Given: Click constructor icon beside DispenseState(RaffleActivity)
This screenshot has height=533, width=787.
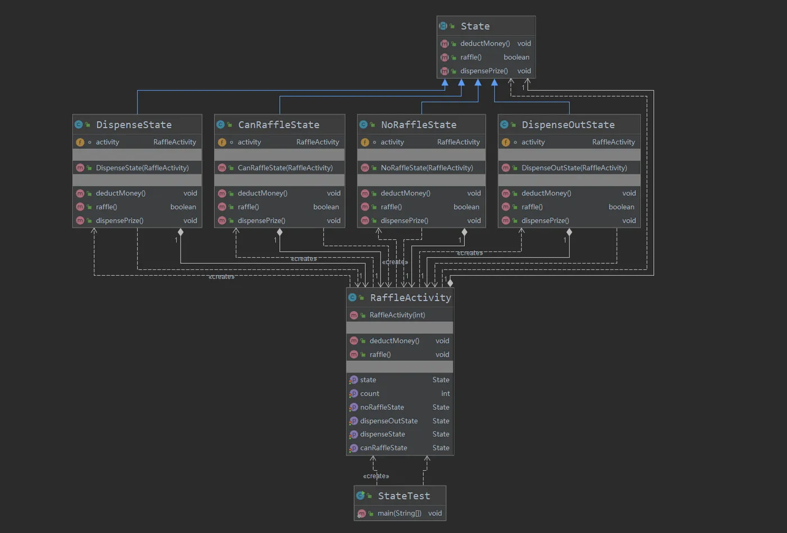Looking at the screenshot, I should [80, 168].
